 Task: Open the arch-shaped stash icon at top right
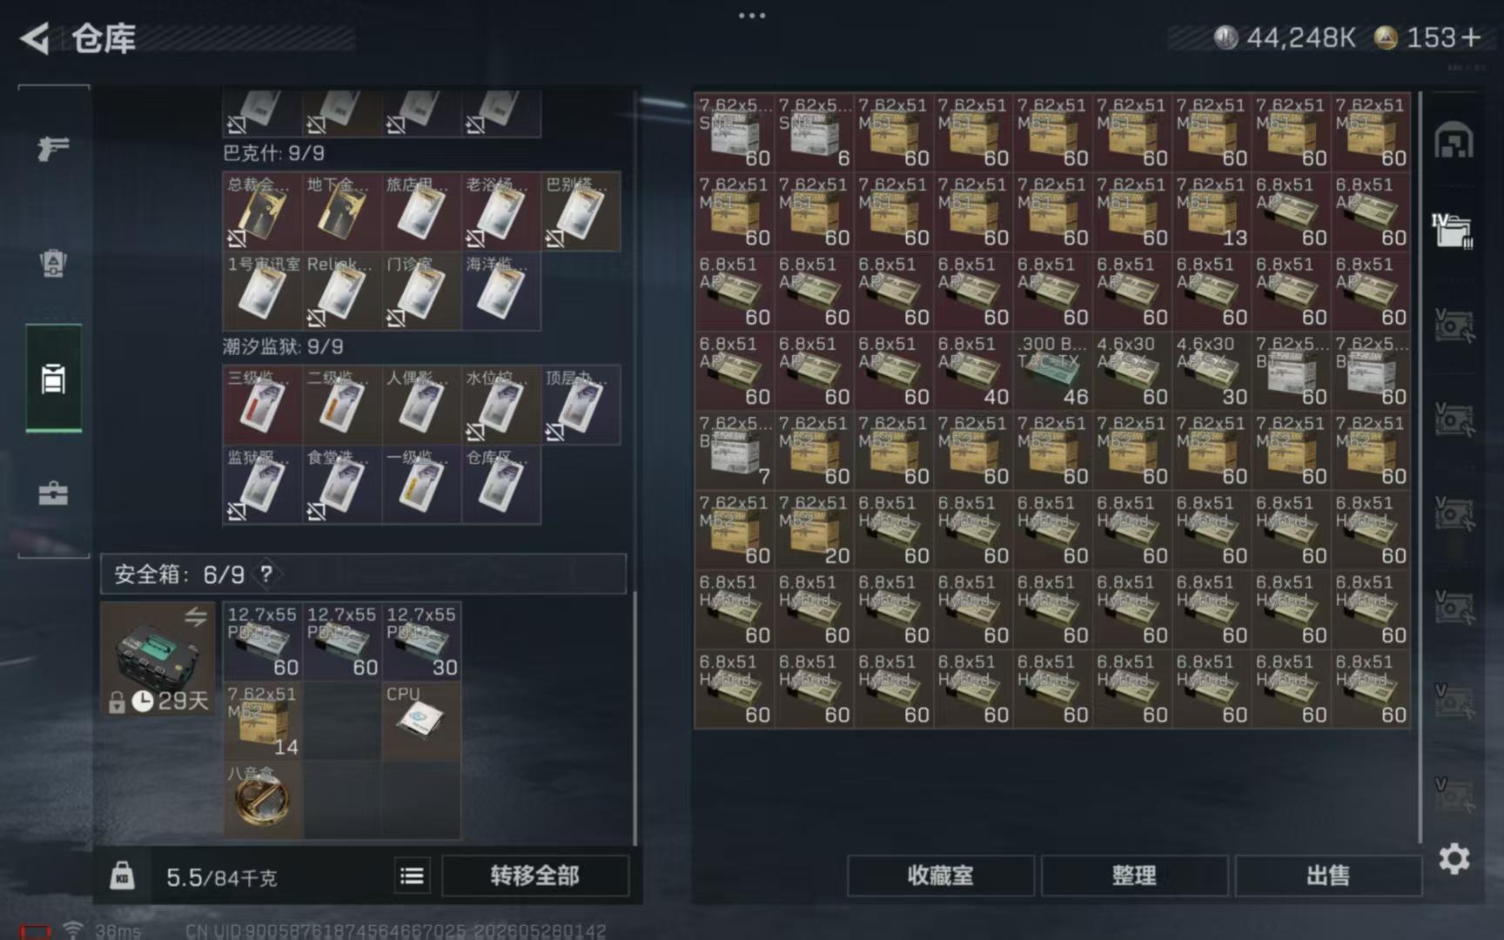[x=1454, y=140]
